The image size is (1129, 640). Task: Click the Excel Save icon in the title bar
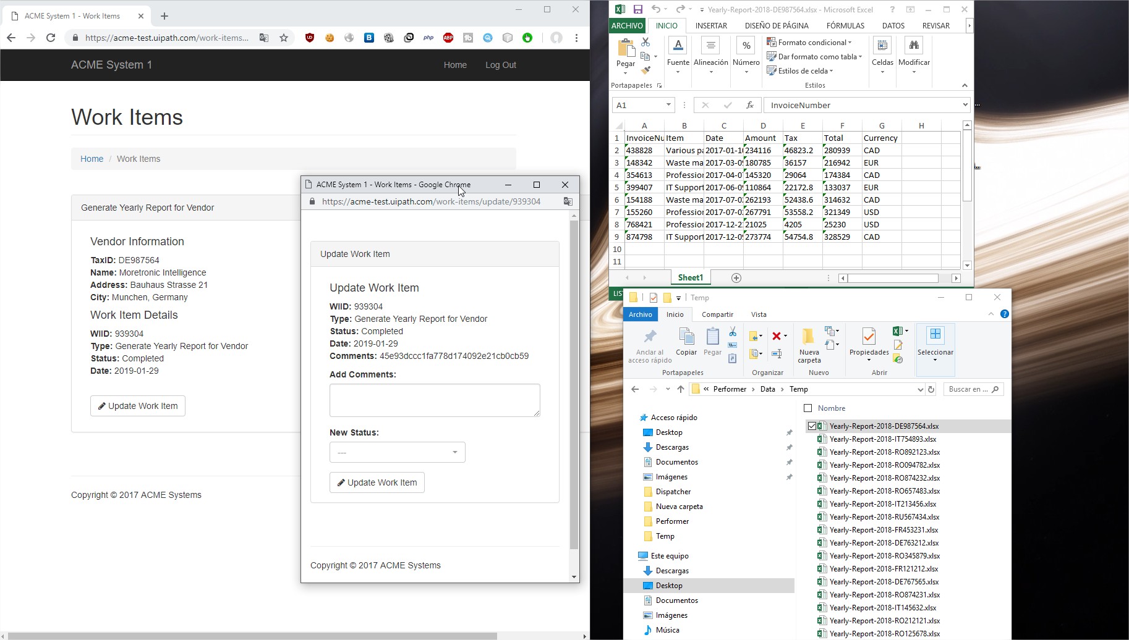pyautogui.click(x=637, y=9)
